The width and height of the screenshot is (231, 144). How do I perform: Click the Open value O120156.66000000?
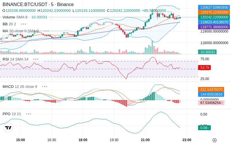tap(19, 11)
